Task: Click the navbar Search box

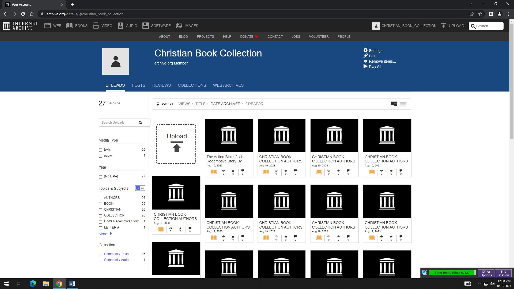Action: click(486, 26)
